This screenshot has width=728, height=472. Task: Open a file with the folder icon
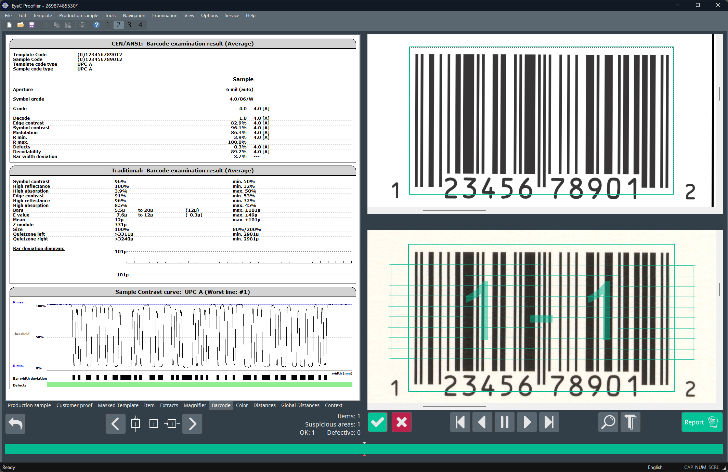21,25
